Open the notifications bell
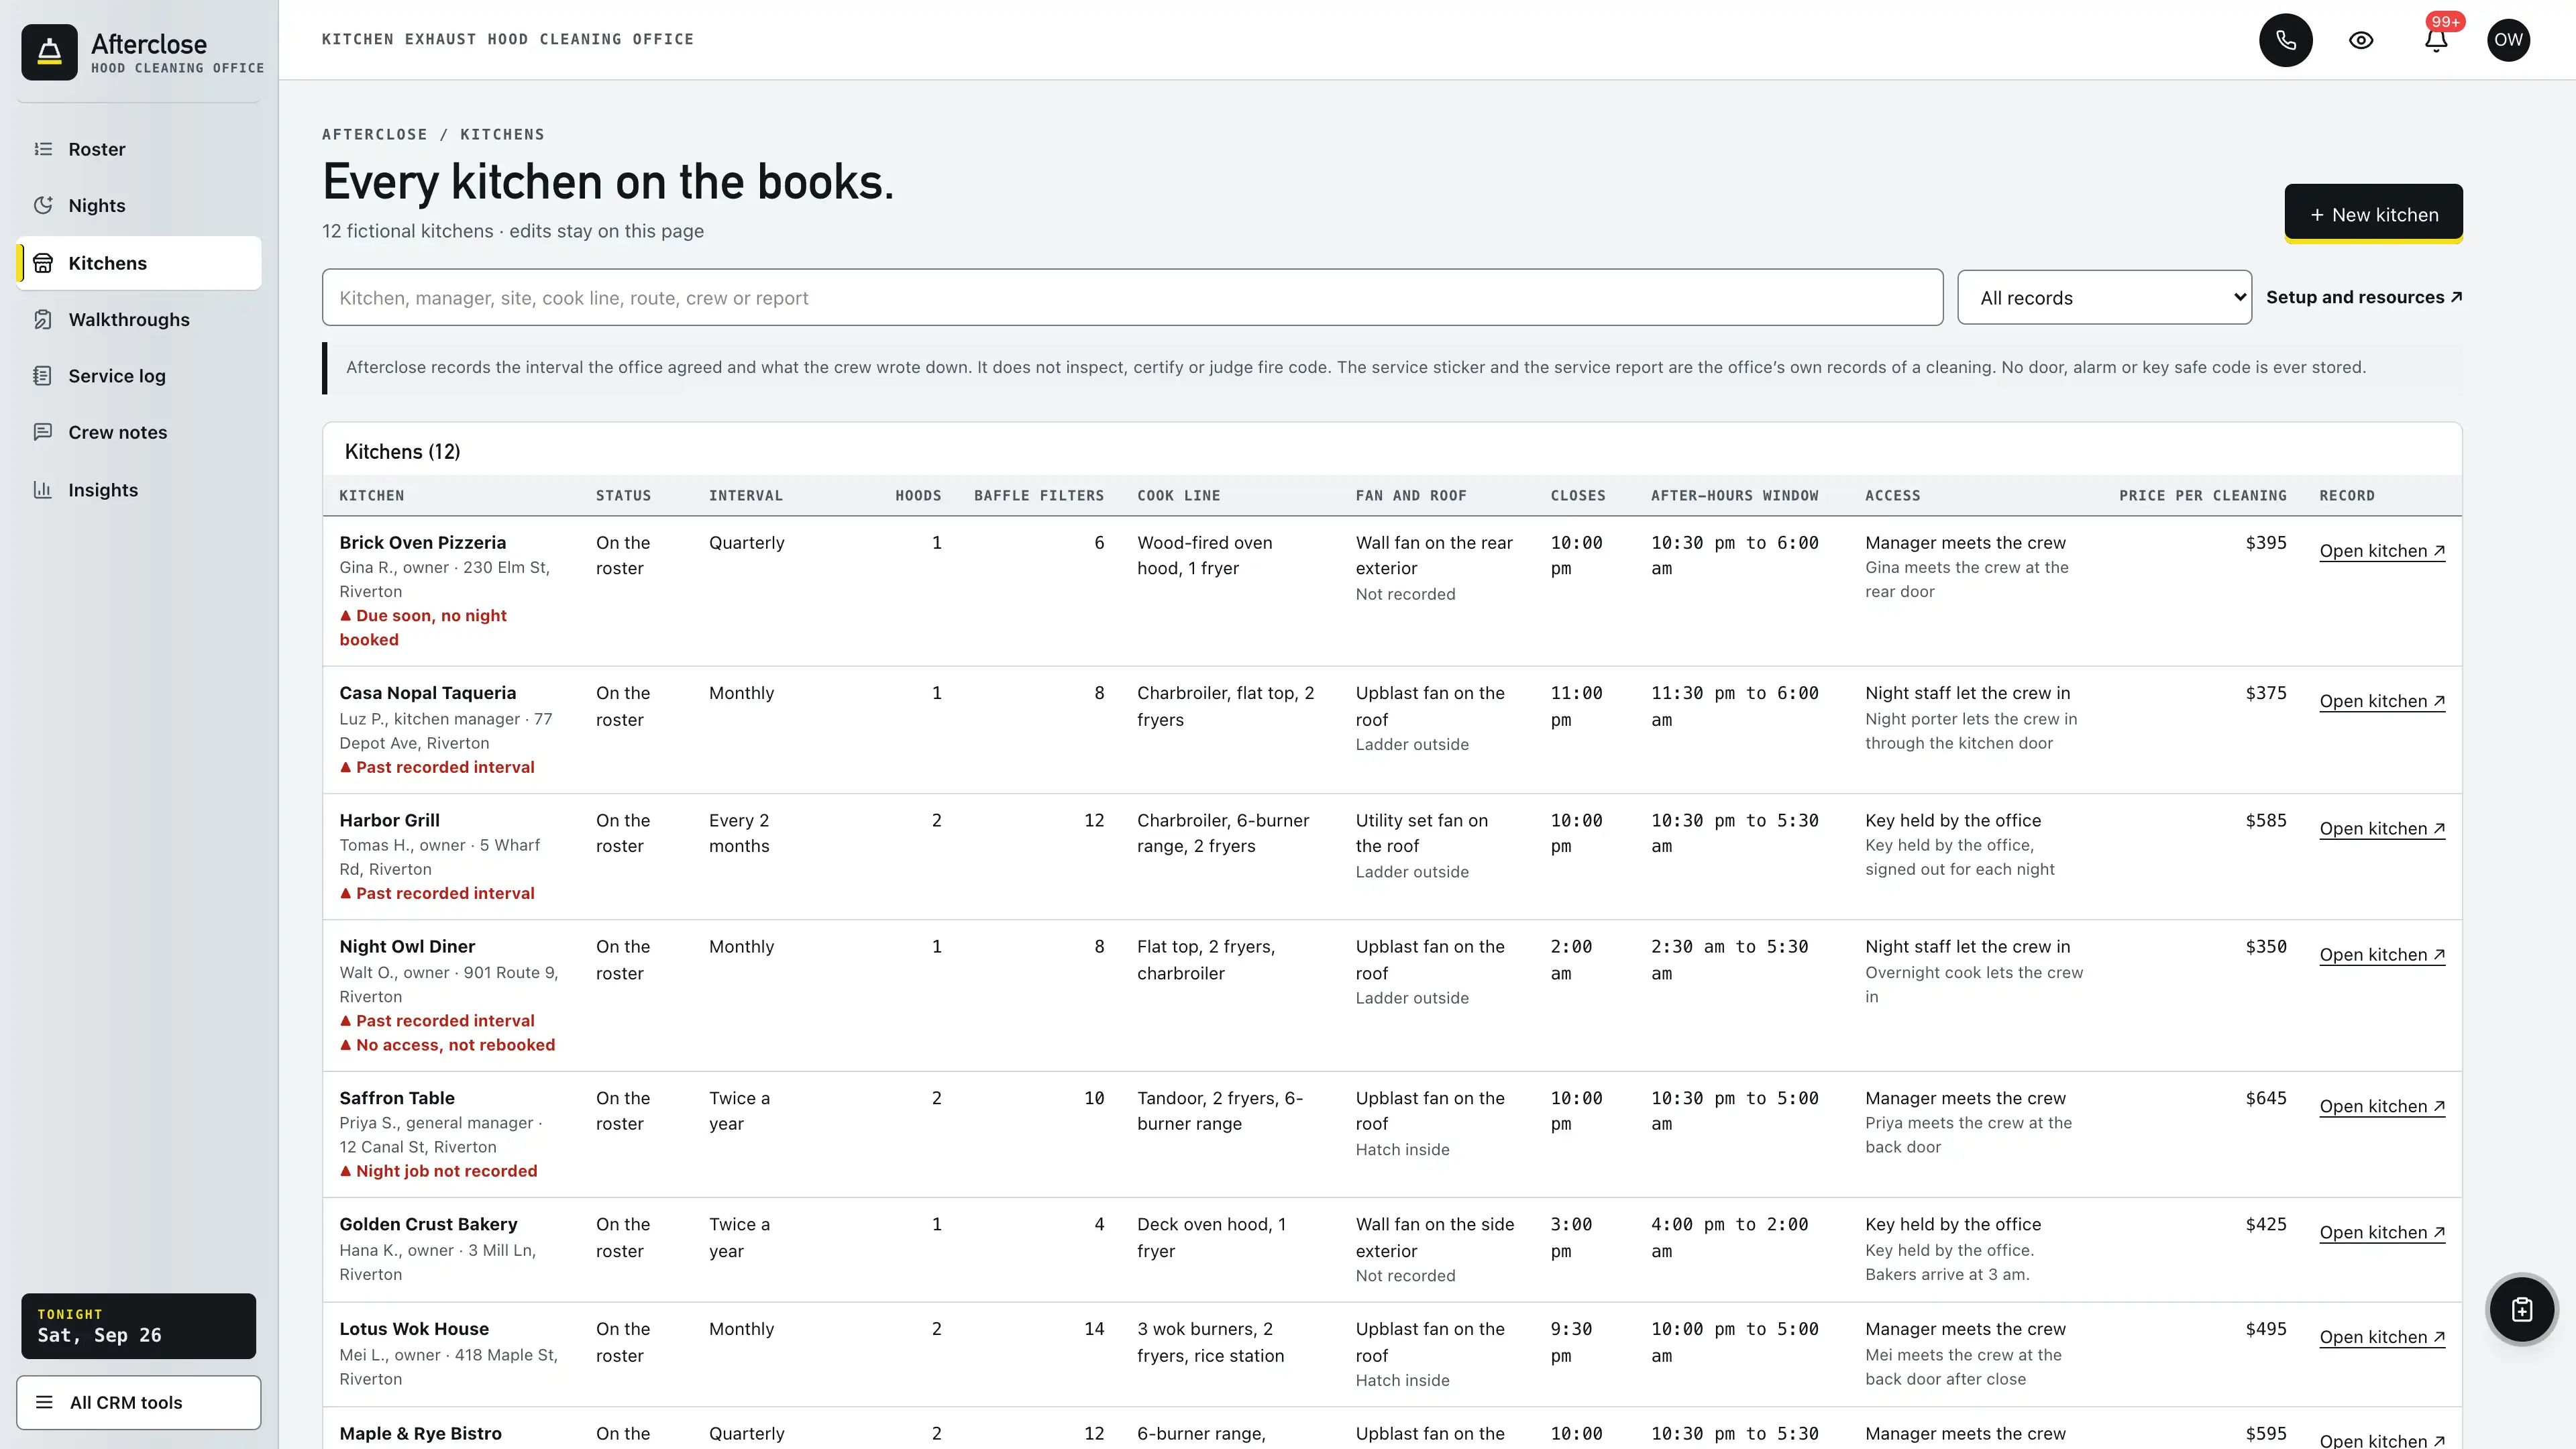Viewport: 2576px width, 1449px height. coord(2436,40)
